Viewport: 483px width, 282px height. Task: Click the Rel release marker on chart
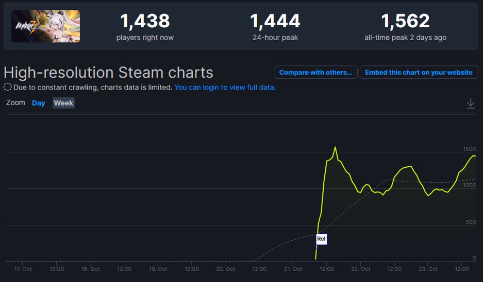[321, 239]
